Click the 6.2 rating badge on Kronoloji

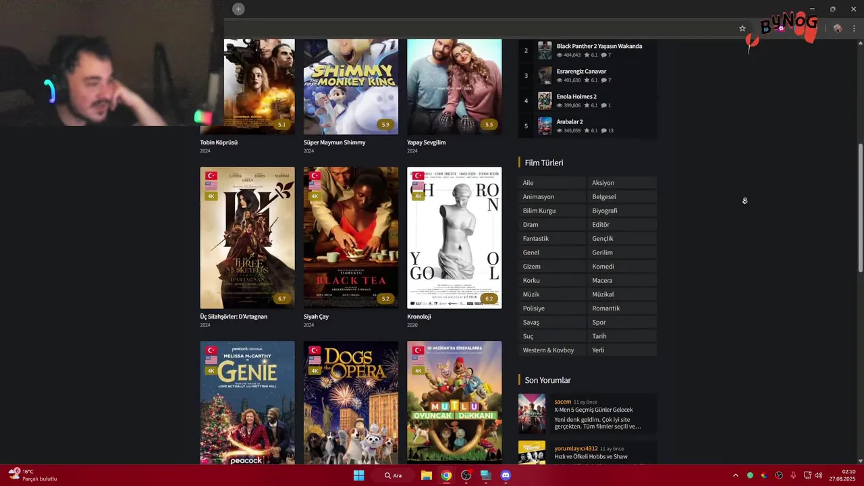pos(489,298)
